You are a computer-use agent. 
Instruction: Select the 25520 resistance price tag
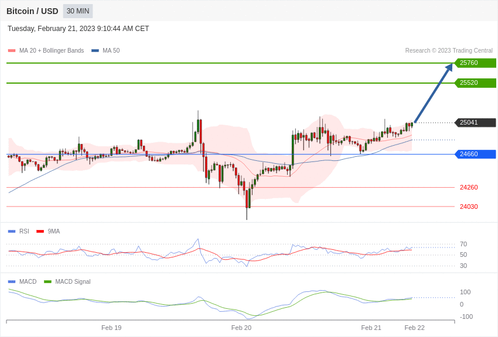point(475,82)
